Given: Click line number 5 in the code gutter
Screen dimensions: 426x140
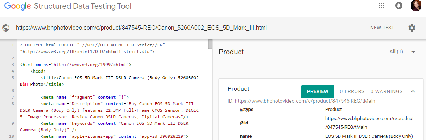Looking at the screenshot, I should click(x=12, y=78).
